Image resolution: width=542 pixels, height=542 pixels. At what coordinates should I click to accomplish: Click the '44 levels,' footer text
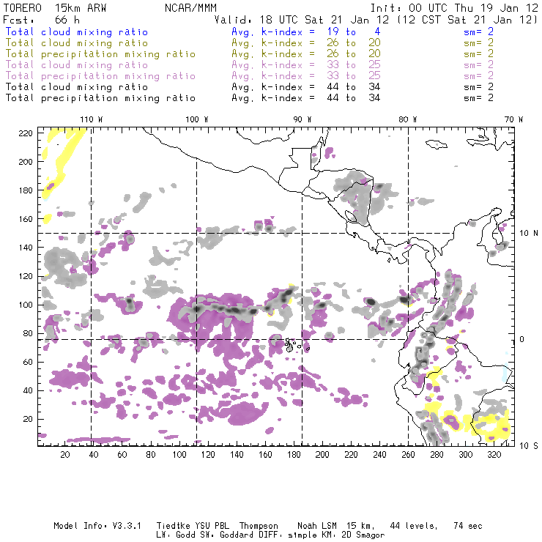[414, 526]
